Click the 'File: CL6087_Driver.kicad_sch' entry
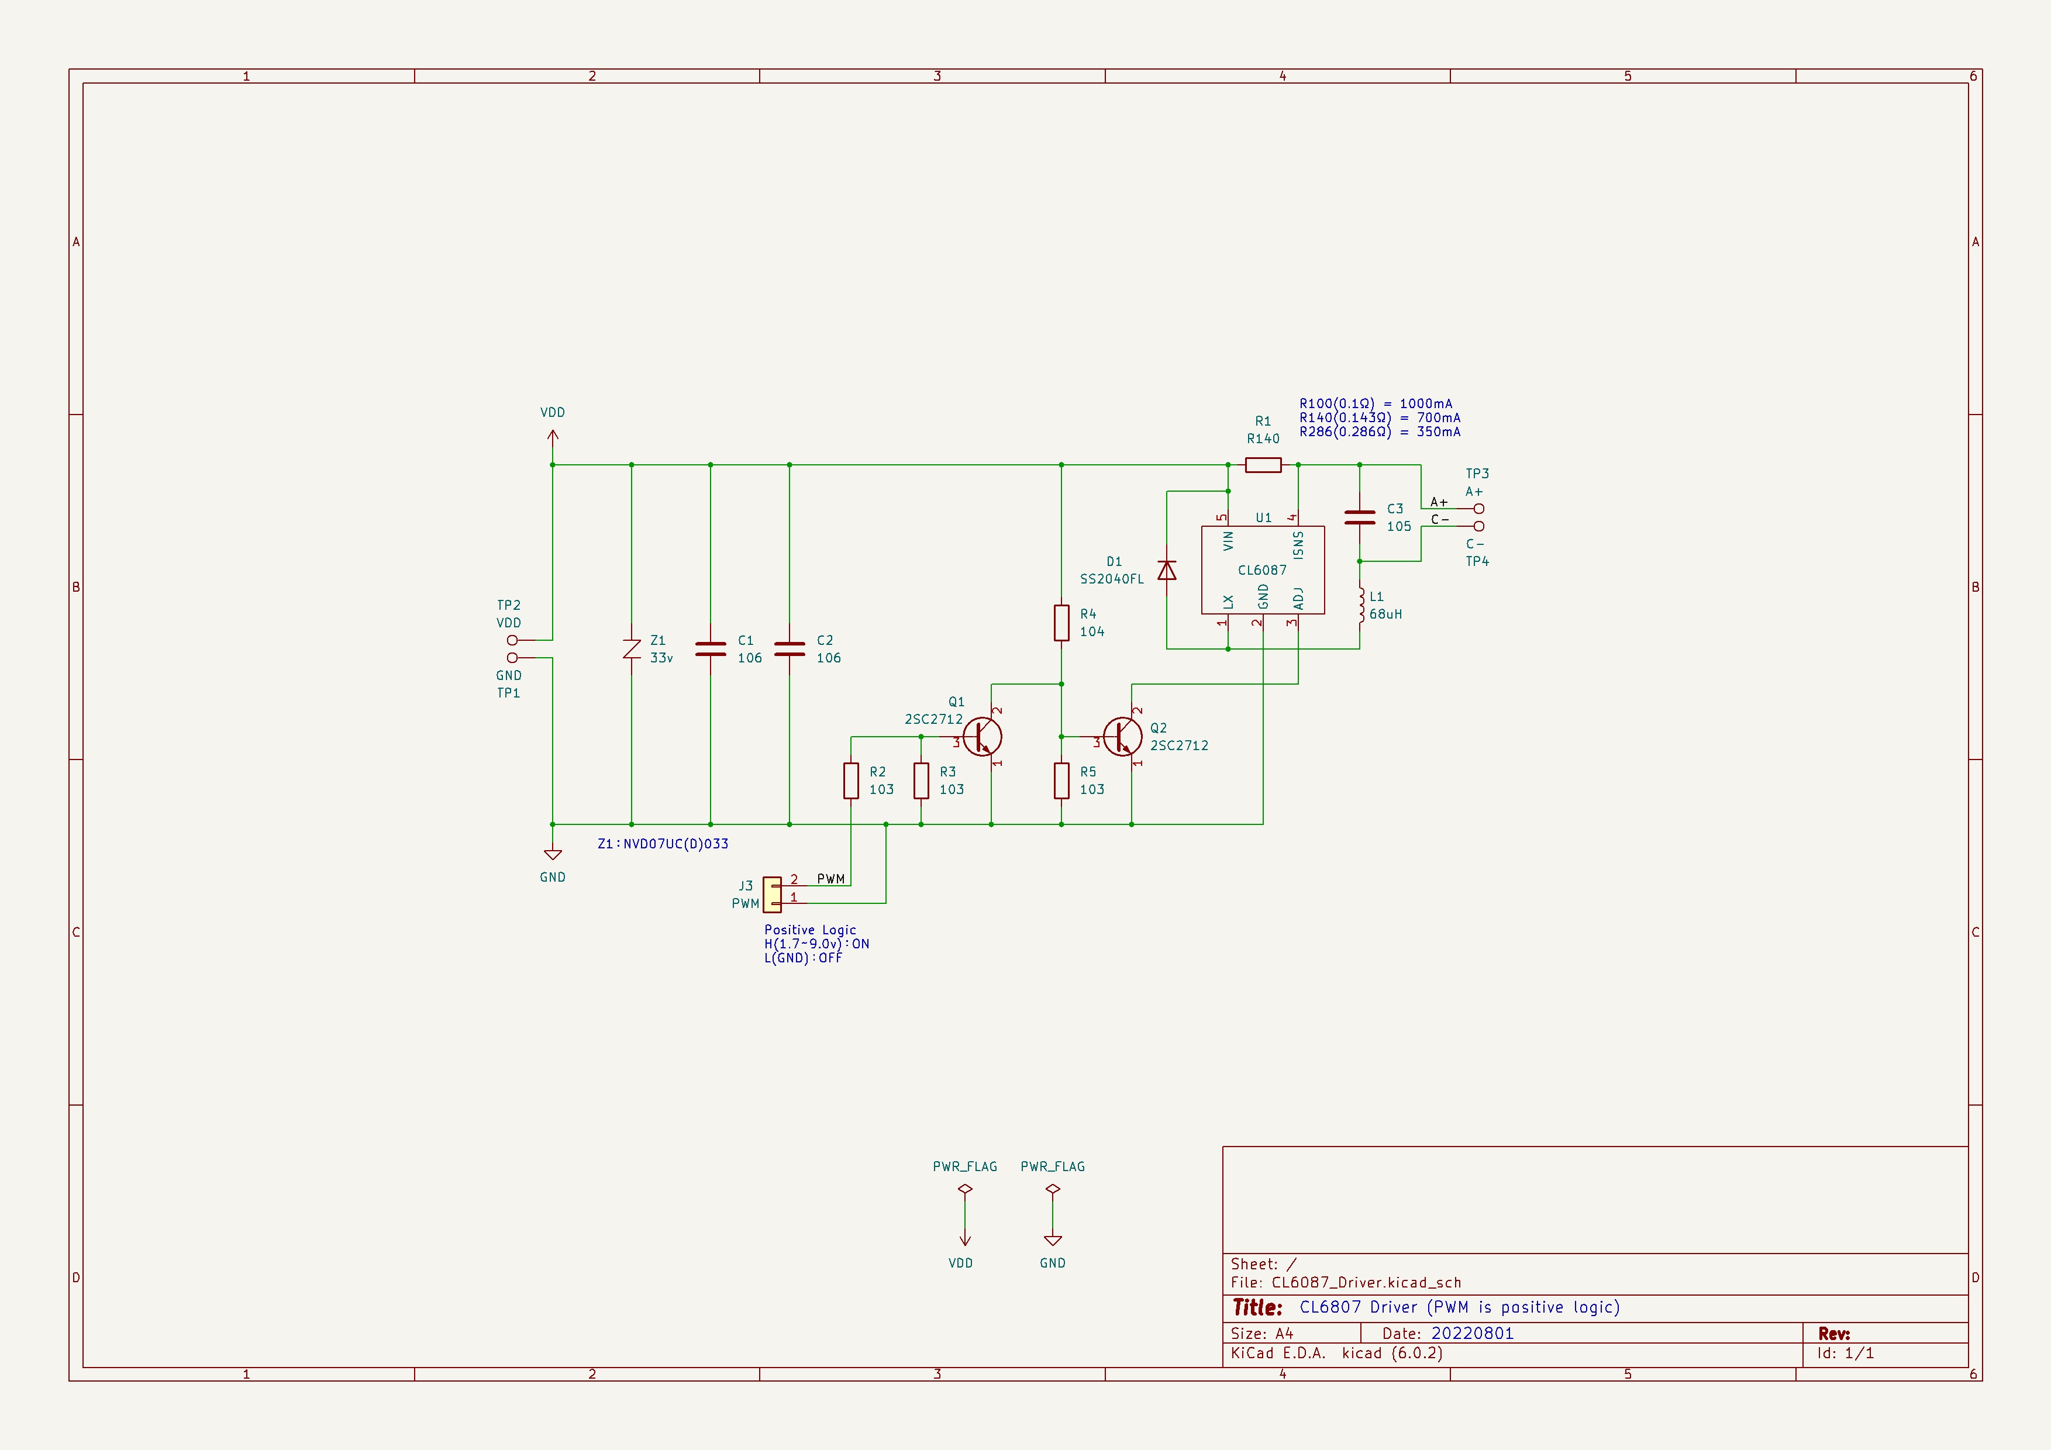2051x1450 pixels. pos(1346,1283)
